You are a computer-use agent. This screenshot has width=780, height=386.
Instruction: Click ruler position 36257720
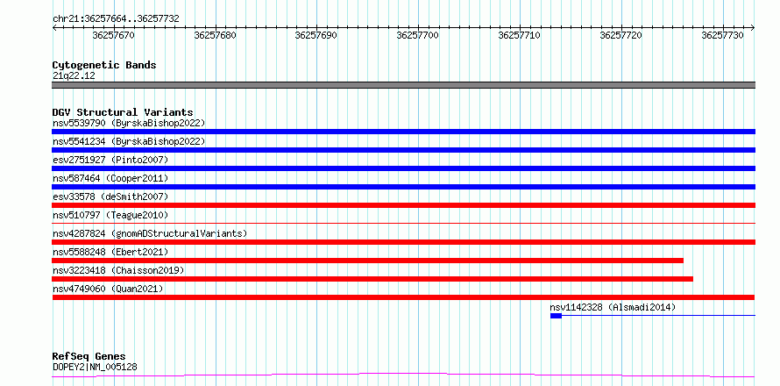tap(620, 35)
